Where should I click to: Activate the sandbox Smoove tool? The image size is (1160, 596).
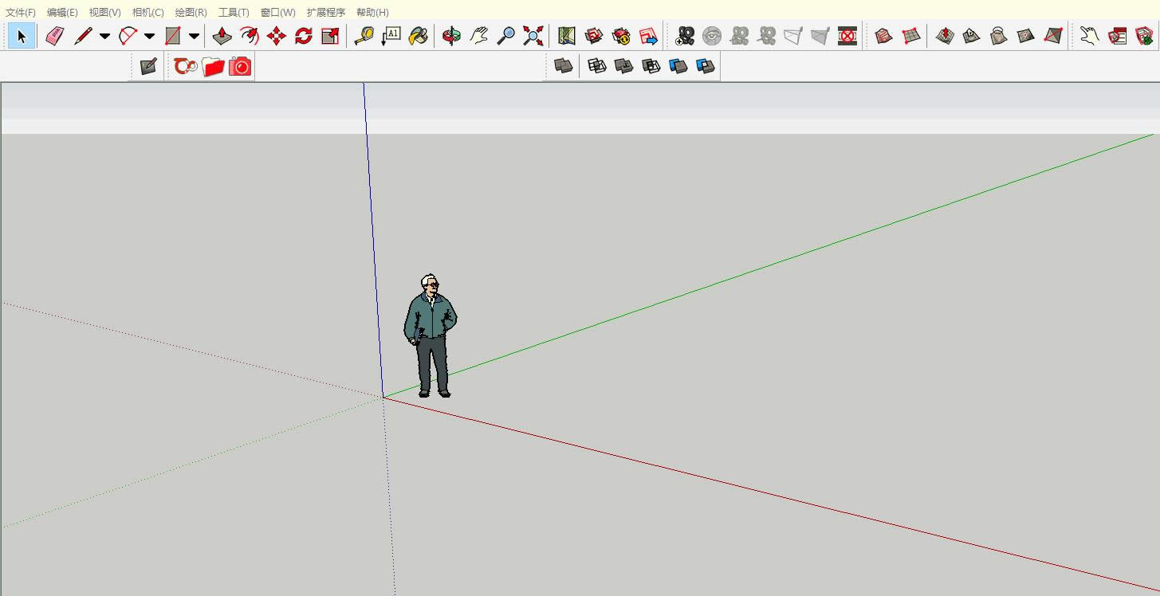[945, 36]
